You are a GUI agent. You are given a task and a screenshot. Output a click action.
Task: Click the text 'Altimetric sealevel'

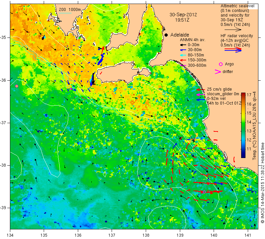click(x=237, y=6)
